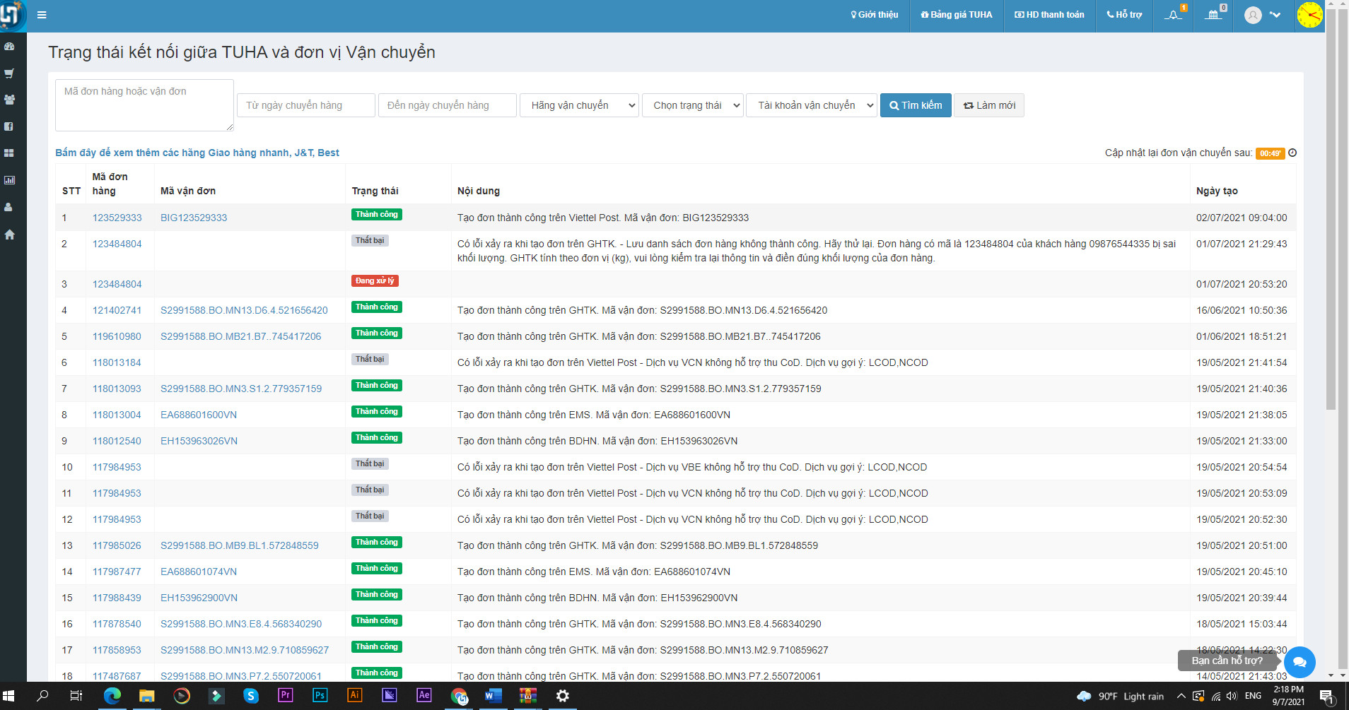
Task: Open the bar chart reports sidebar icon
Action: [10, 180]
